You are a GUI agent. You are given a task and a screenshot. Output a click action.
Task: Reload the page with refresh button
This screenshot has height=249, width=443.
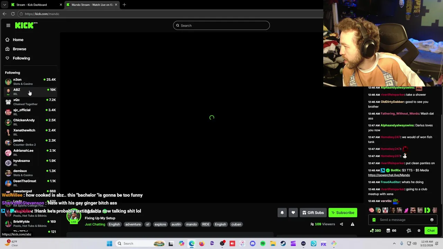click(13, 14)
